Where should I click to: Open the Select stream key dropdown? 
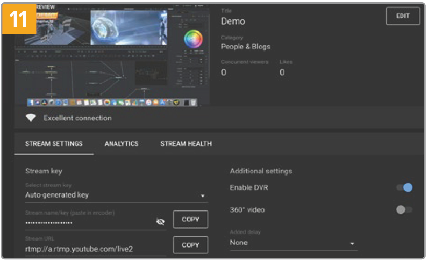coord(116,195)
